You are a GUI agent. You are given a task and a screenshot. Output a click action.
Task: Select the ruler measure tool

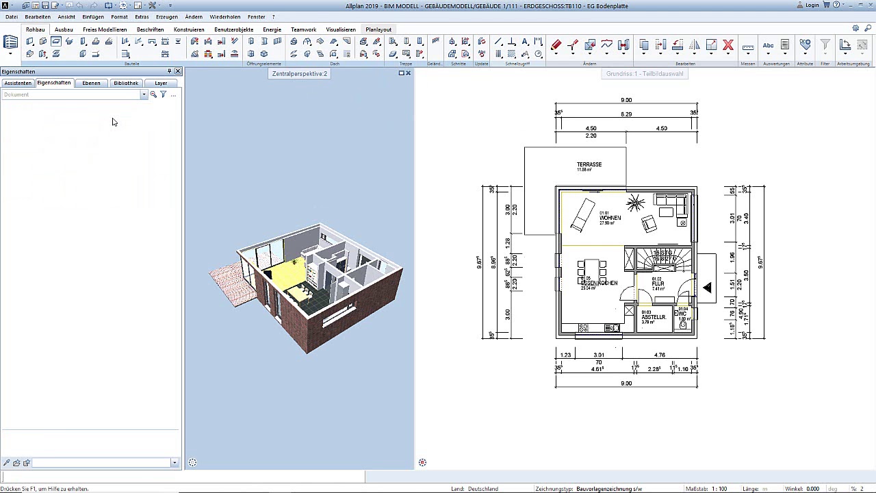(748, 47)
